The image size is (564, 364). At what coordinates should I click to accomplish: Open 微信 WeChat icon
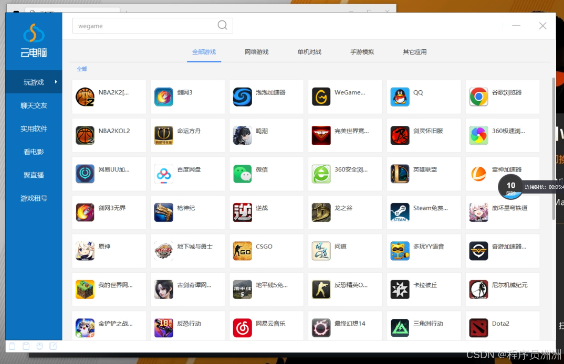[243, 174]
